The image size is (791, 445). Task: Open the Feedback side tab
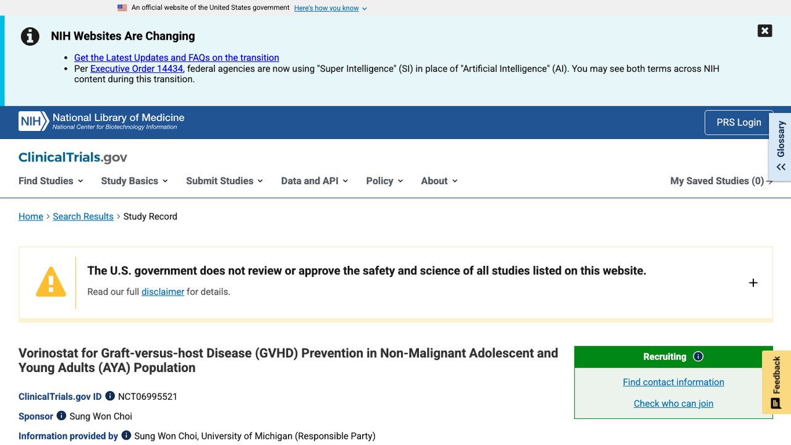tap(776, 382)
